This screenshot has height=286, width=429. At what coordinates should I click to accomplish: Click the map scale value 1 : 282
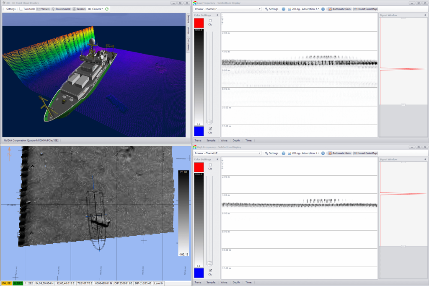pyautogui.click(x=29, y=283)
